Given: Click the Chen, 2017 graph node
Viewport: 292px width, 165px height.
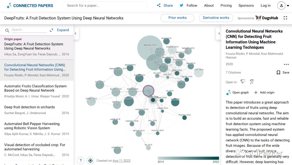Looking at the screenshot, I should 100,85.
